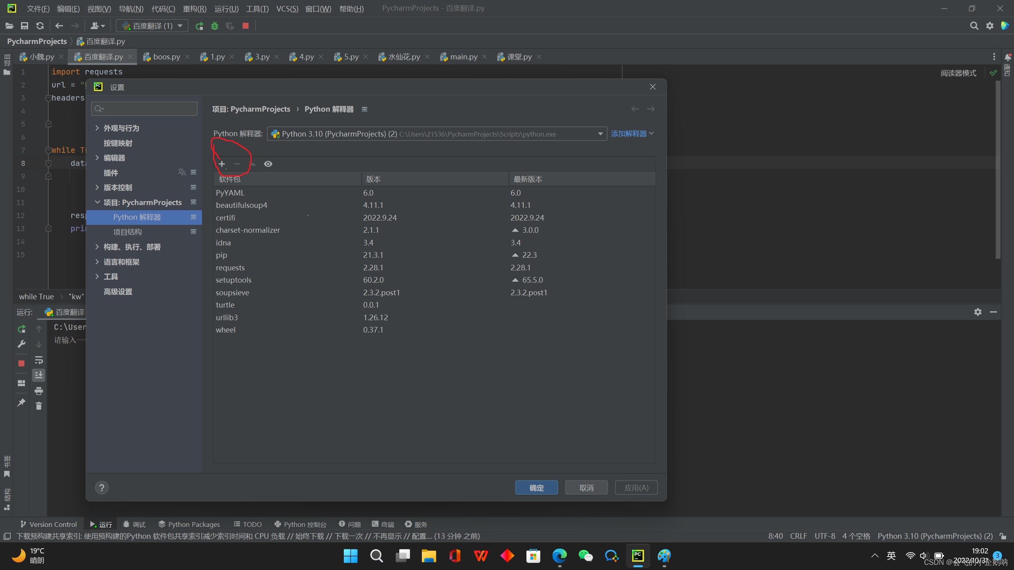Open 添加解释器 dropdown link

(632, 134)
